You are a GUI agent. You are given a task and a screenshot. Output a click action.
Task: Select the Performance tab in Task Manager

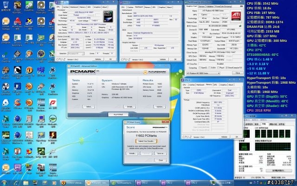pos(264,124)
